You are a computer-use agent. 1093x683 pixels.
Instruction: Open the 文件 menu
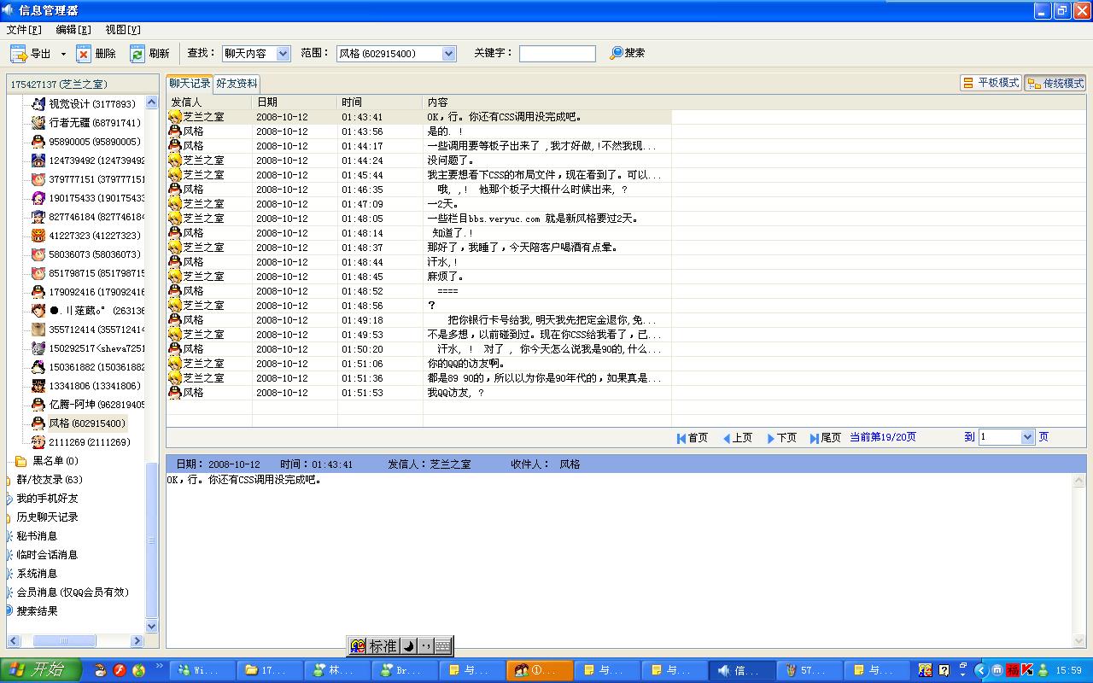24,30
